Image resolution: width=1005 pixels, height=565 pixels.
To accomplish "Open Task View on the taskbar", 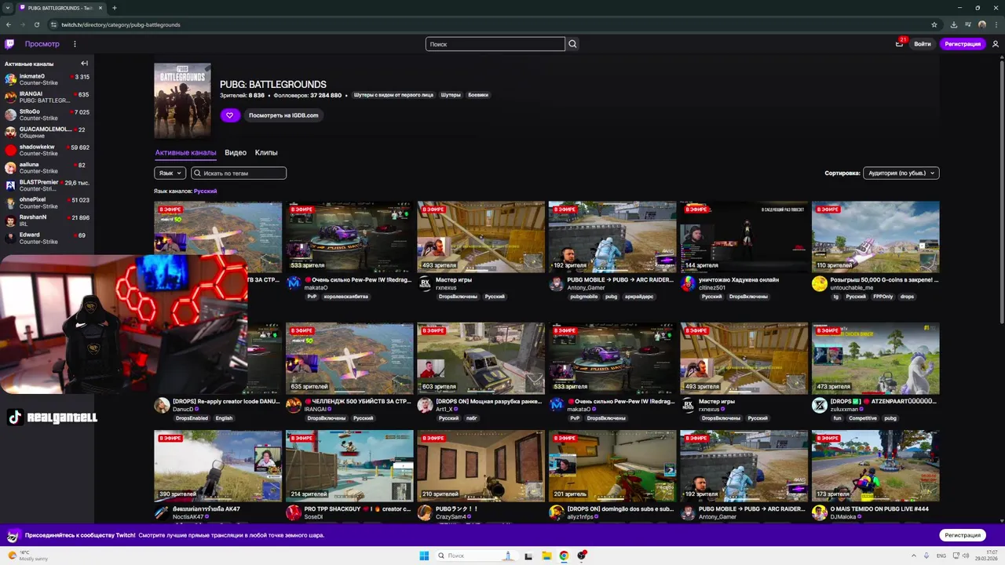I will coord(528,556).
